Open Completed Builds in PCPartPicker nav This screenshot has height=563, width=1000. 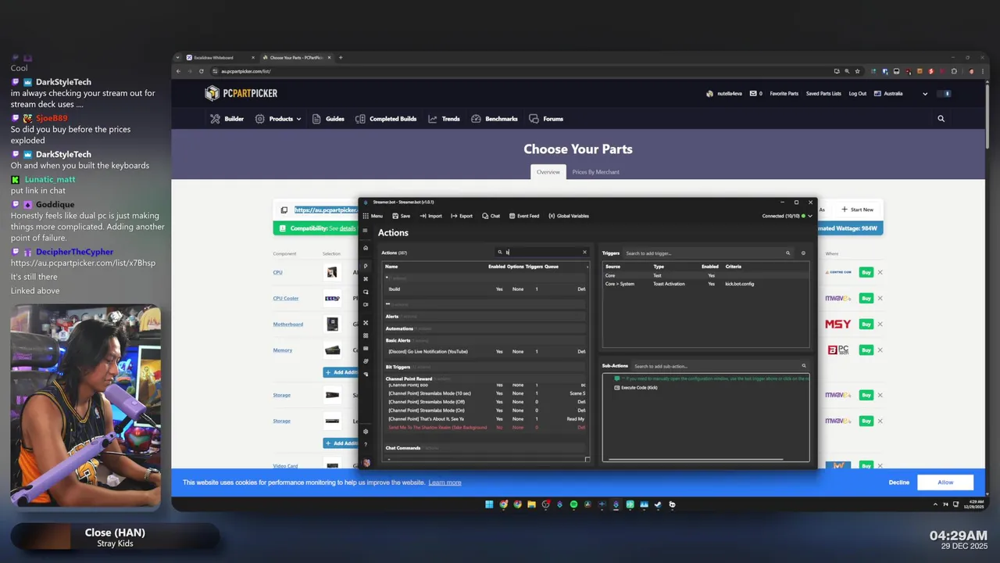click(386, 119)
